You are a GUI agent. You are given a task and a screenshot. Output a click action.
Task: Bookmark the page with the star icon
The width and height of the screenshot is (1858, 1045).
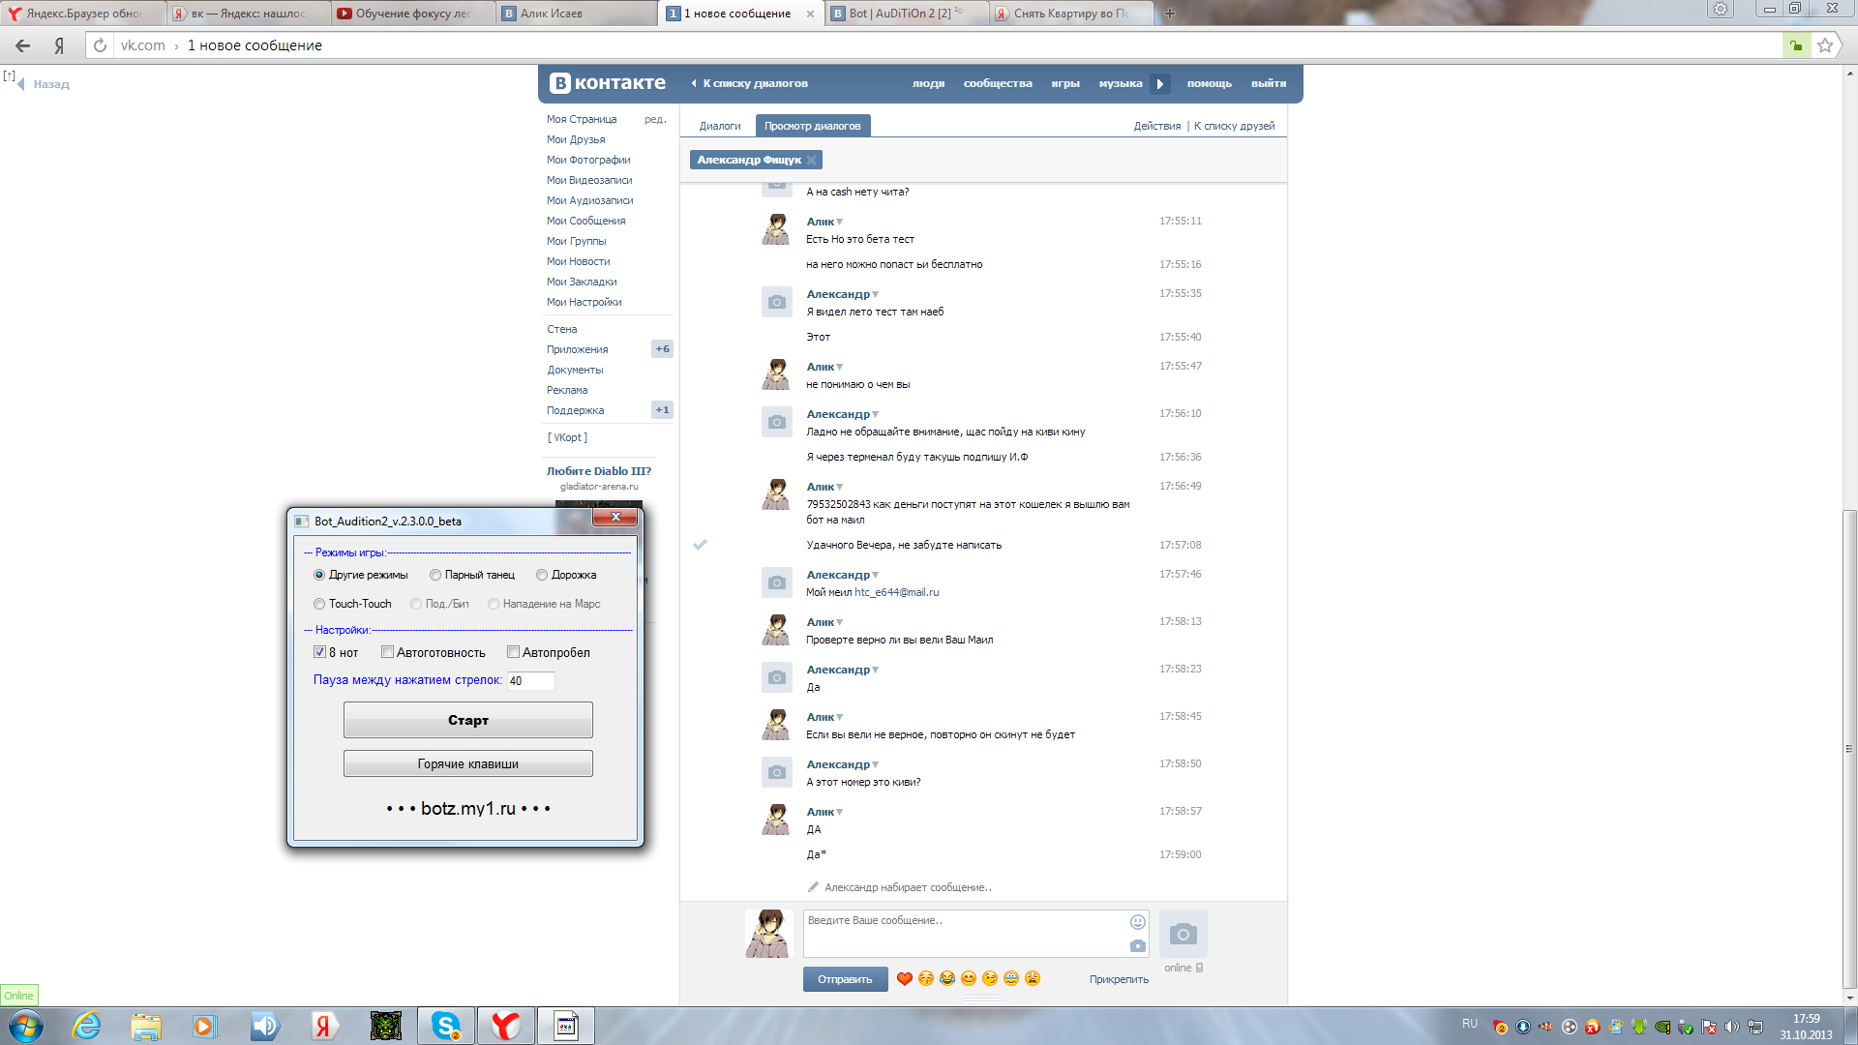point(1825,45)
